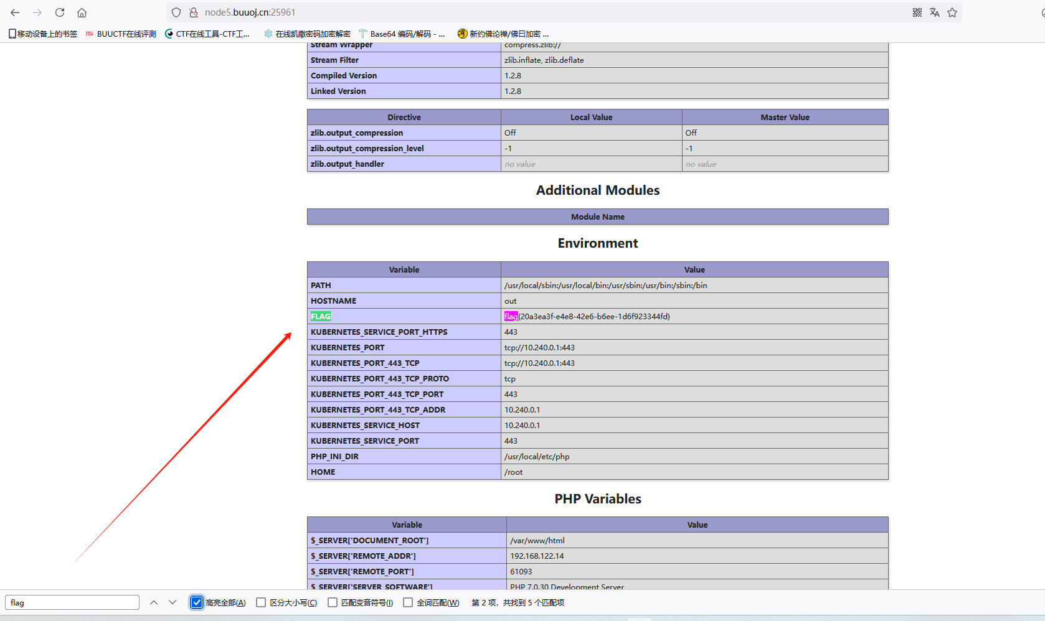The width and height of the screenshot is (1045, 621).
Task: Click the HOME value /root
Action: [514, 472]
